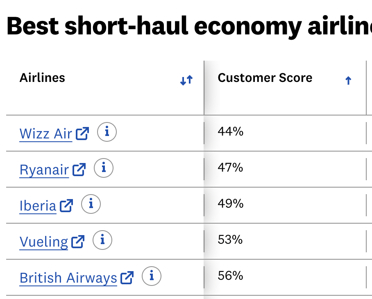Sort table by Airlines arrows
This screenshot has height=299, width=372.
tap(186, 80)
